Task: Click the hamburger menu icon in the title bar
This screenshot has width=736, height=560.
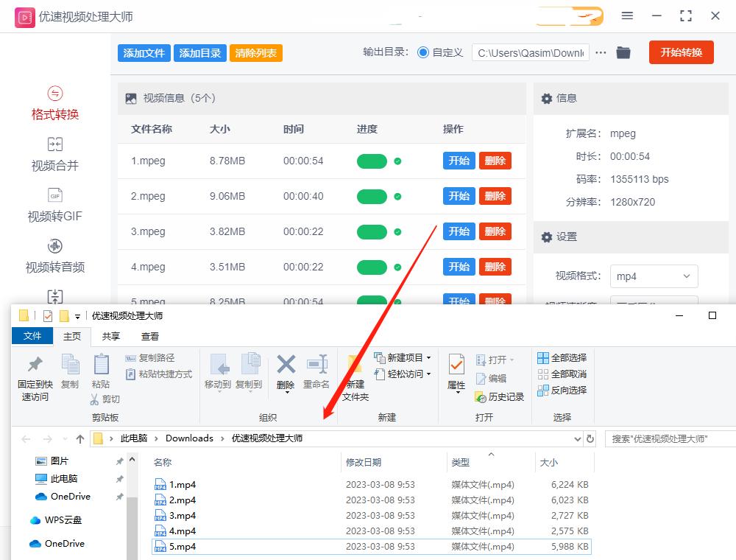Action: [x=628, y=15]
